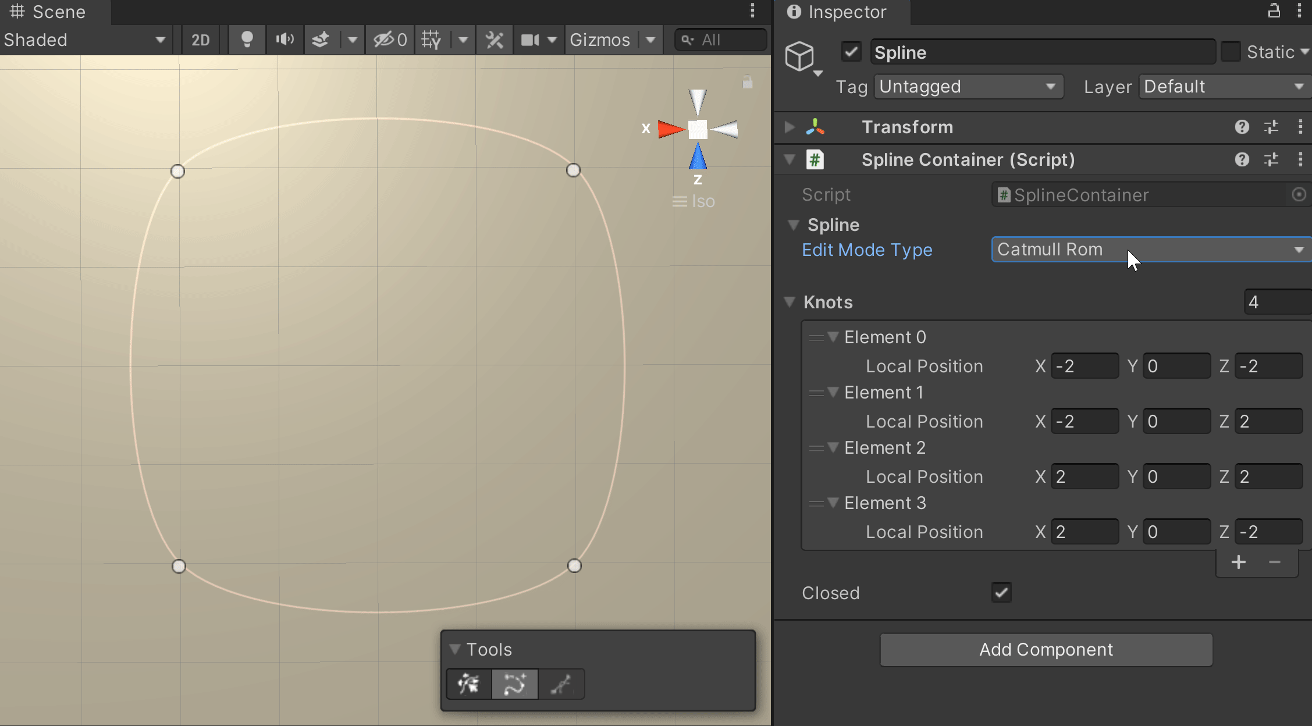The image size is (1312, 726).
Task: Open the Gizmos menu
Action: 600,40
